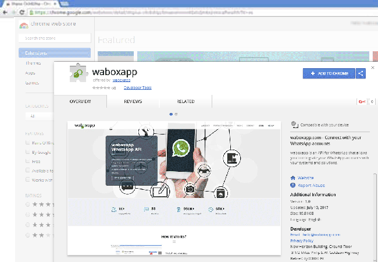
Task: Switch to the Related tab
Action: [186, 101]
